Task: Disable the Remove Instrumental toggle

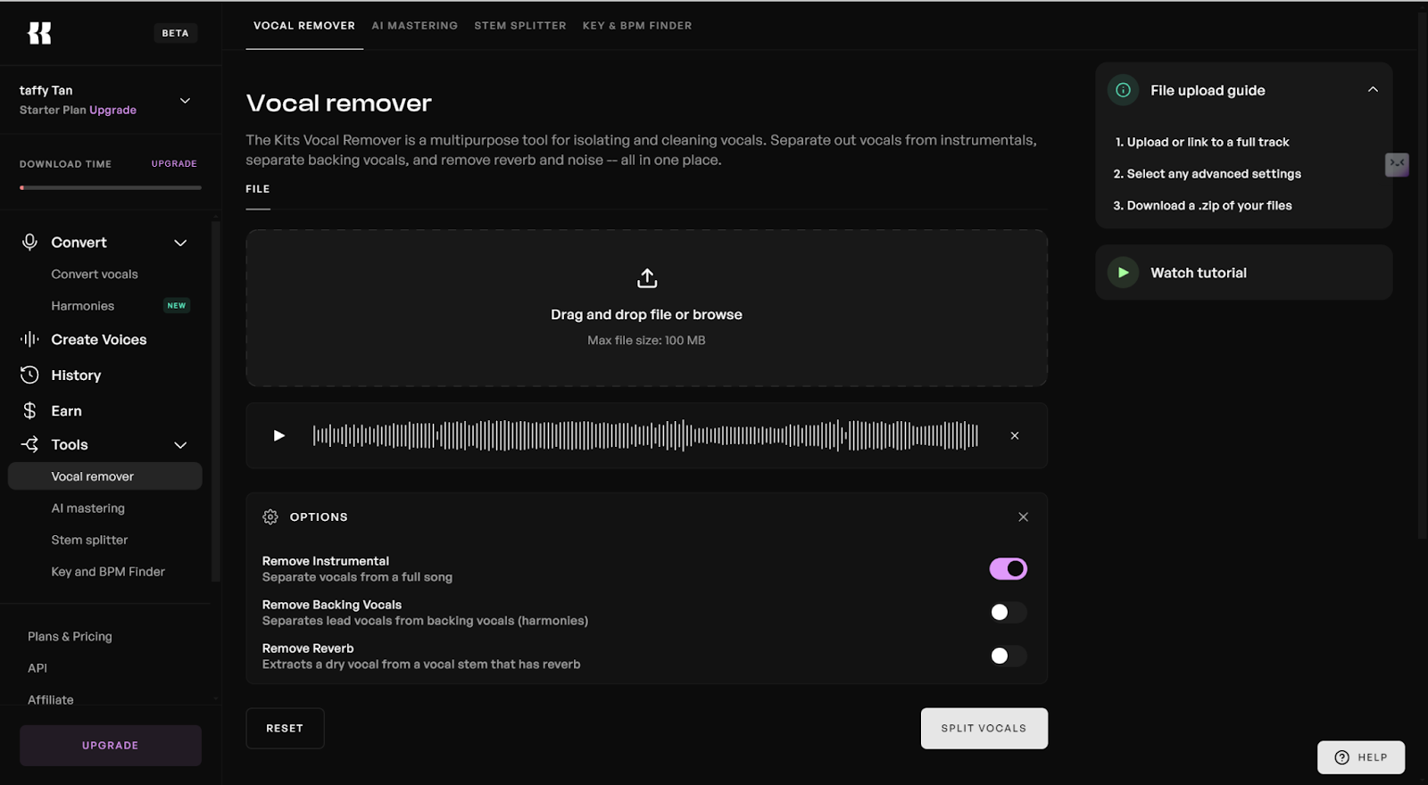Action: coord(1009,568)
